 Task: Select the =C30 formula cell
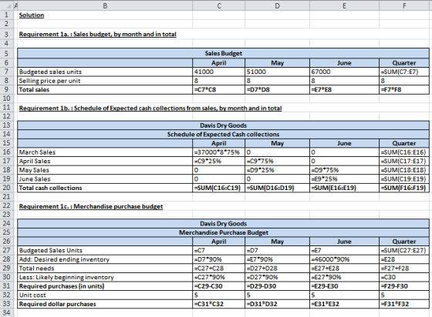pos(404,277)
